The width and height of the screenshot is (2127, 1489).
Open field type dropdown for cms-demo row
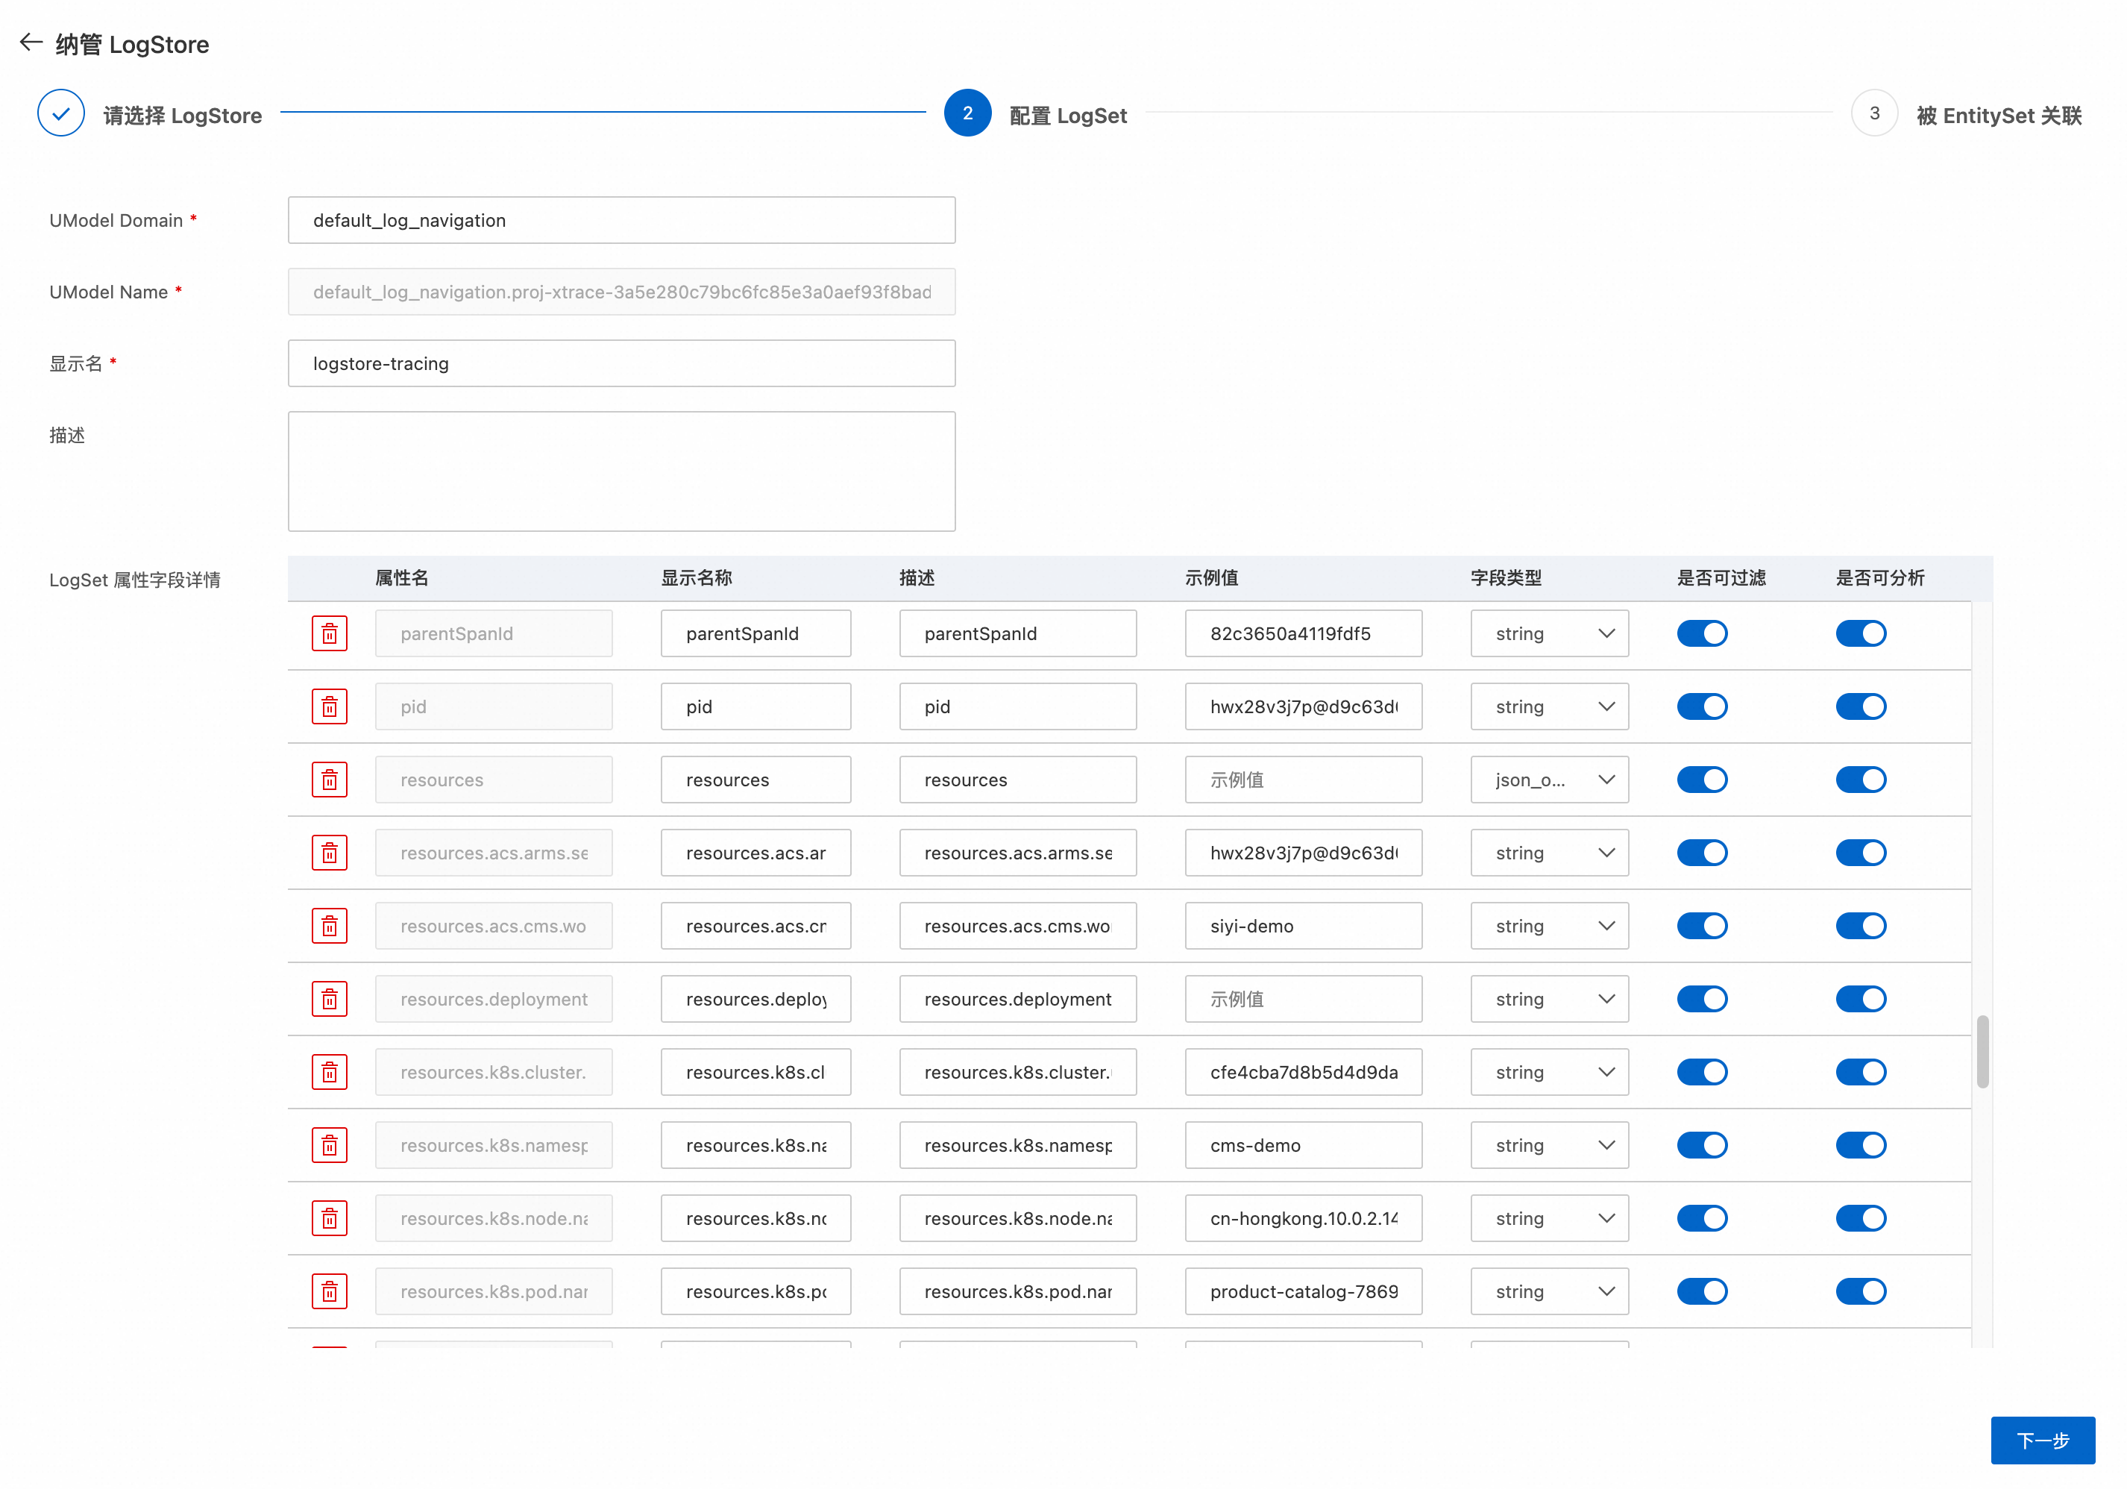tap(1549, 1145)
